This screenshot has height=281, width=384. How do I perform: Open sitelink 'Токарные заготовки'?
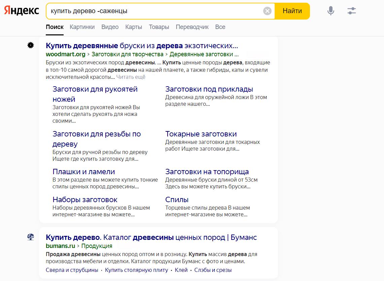(201, 134)
